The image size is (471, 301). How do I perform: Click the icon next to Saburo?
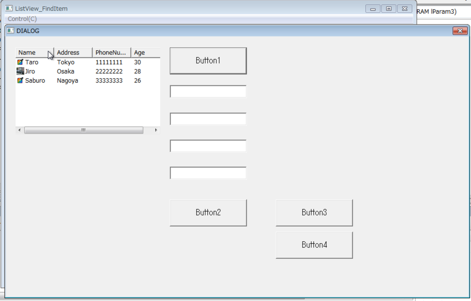click(20, 81)
